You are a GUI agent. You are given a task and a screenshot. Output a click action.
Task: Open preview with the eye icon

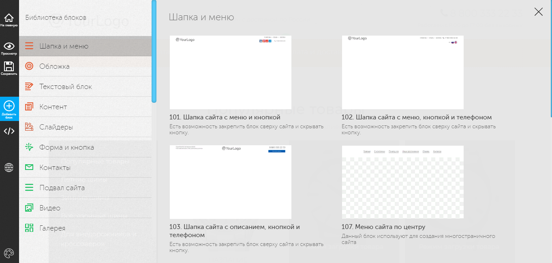coord(9,48)
